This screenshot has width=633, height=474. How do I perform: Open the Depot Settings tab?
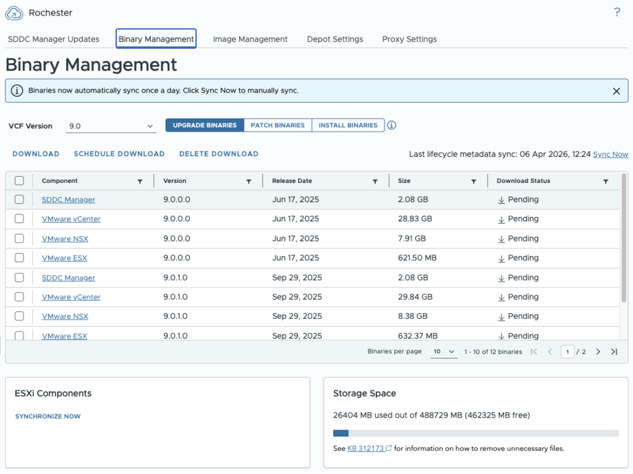pyautogui.click(x=334, y=39)
